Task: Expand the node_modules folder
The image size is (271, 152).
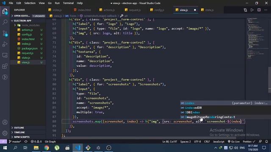Action: [x=28, y=25]
